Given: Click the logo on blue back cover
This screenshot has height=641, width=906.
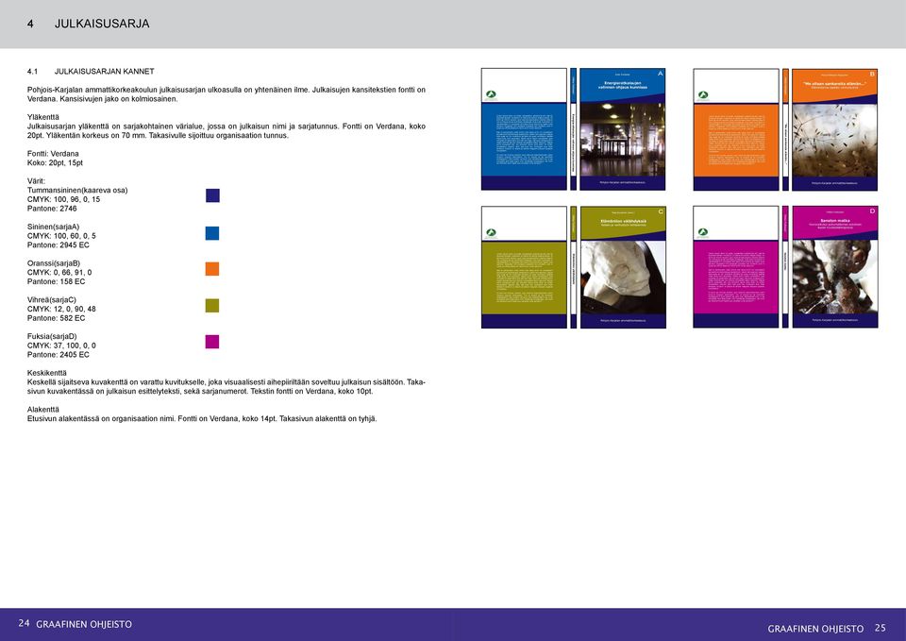Looking at the screenshot, I should pyautogui.click(x=491, y=94).
